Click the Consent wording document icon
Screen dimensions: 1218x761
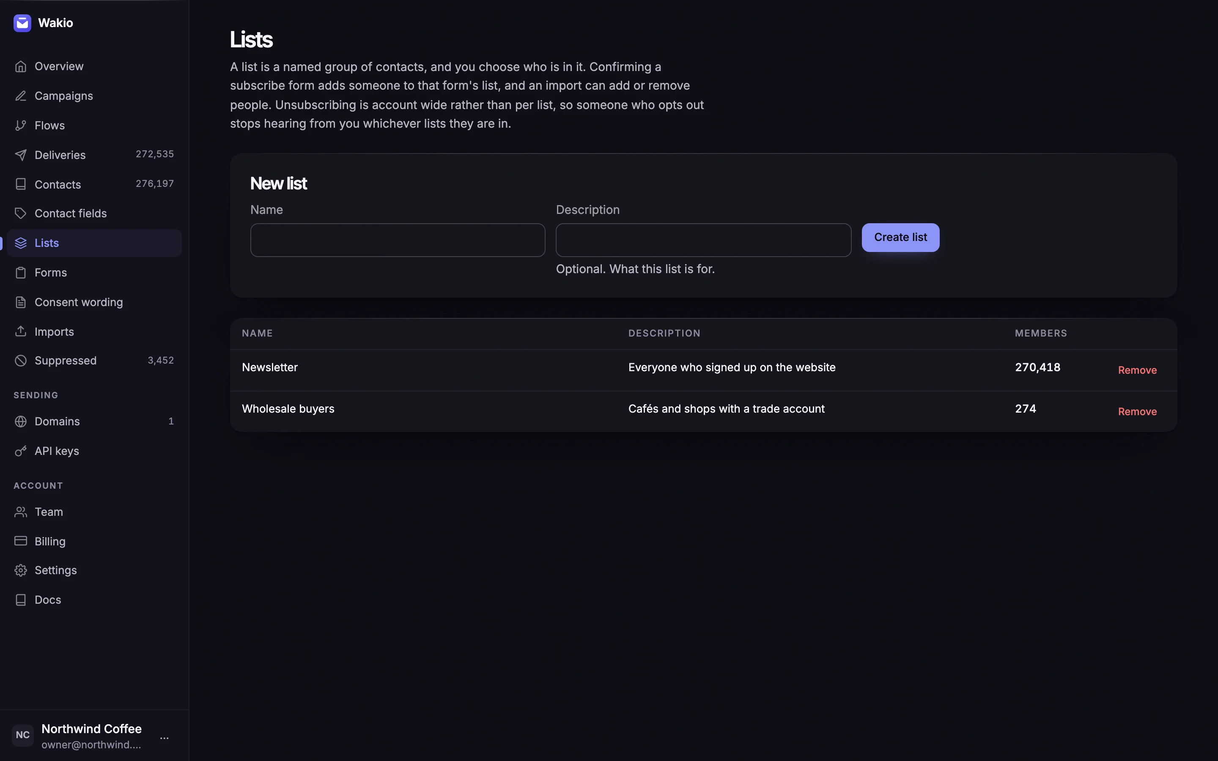click(21, 302)
